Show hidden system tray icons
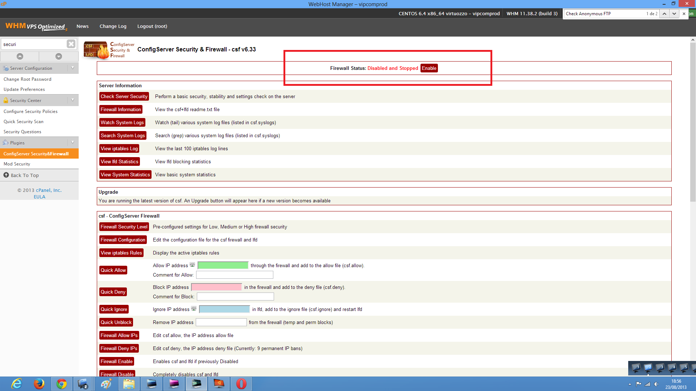The image size is (696, 391). pyautogui.click(x=630, y=384)
